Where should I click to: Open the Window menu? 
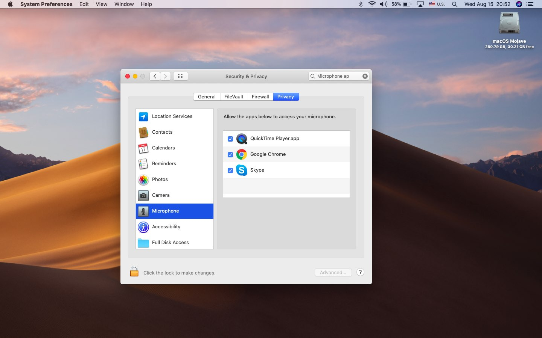124,4
